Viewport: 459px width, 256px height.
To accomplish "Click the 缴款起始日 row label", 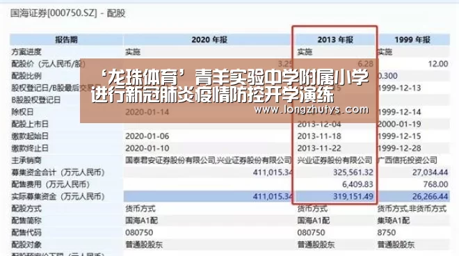I will [x=30, y=136].
